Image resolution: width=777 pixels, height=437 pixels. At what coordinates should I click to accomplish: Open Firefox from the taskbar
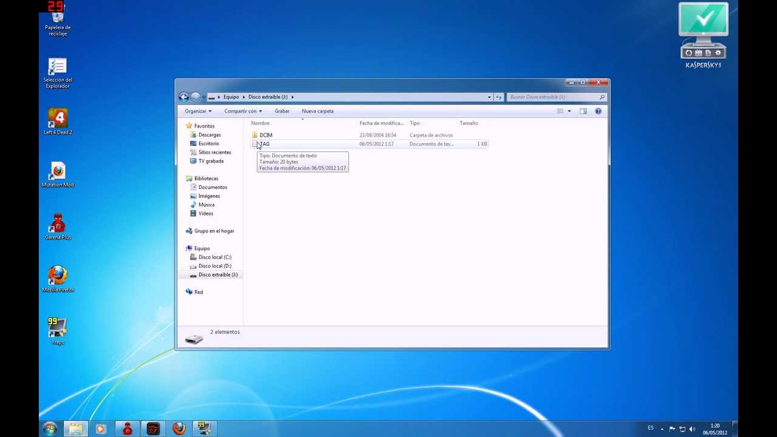pyautogui.click(x=179, y=429)
